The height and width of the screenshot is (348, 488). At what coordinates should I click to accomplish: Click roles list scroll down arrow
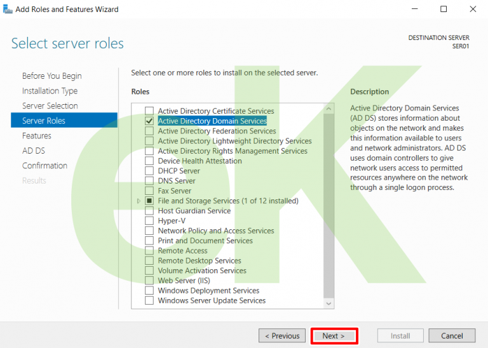point(329,304)
